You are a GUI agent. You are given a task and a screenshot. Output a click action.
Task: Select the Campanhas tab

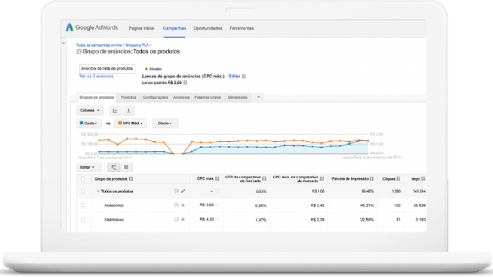click(x=174, y=28)
